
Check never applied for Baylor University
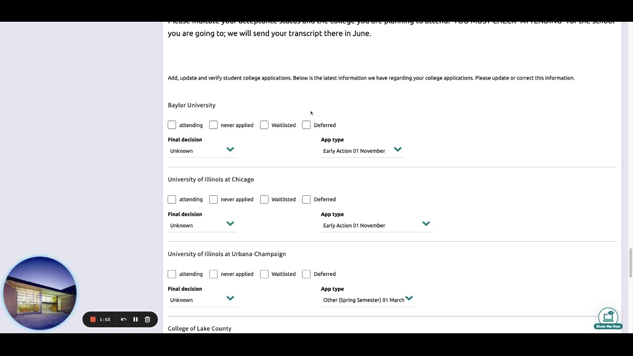[x=213, y=125]
